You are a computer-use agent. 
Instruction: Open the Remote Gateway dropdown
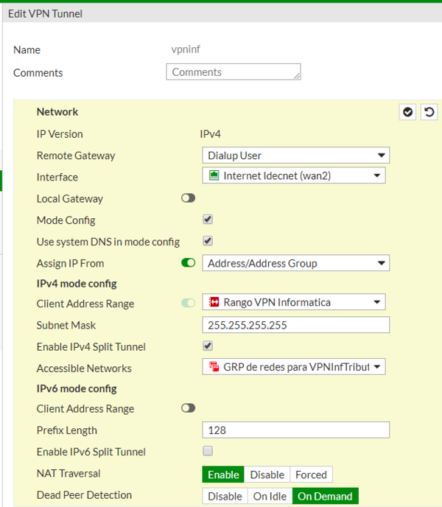[295, 155]
